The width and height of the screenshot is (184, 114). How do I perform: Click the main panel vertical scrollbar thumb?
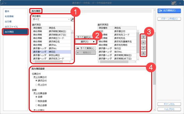pyautogui.click(x=154, y=58)
